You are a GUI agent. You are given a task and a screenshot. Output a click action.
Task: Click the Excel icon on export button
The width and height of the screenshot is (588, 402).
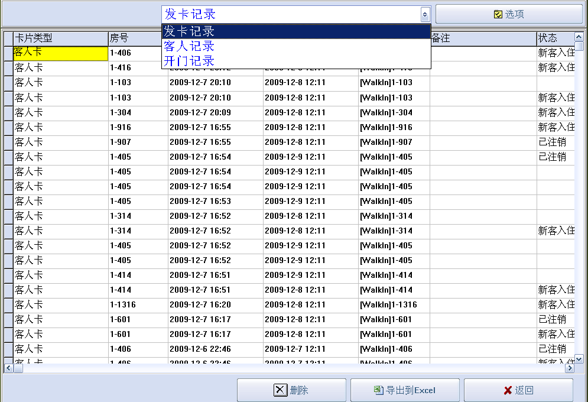coord(378,390)
